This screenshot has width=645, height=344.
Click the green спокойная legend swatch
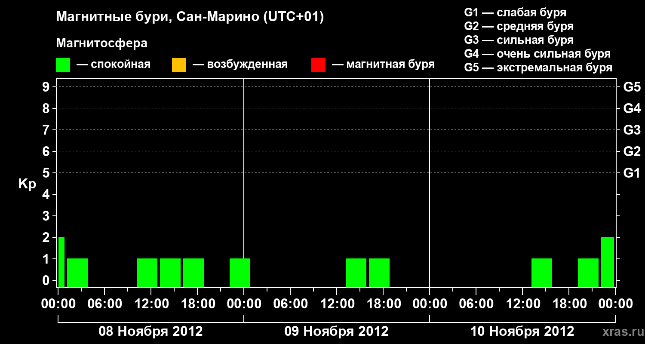[63, 65]
